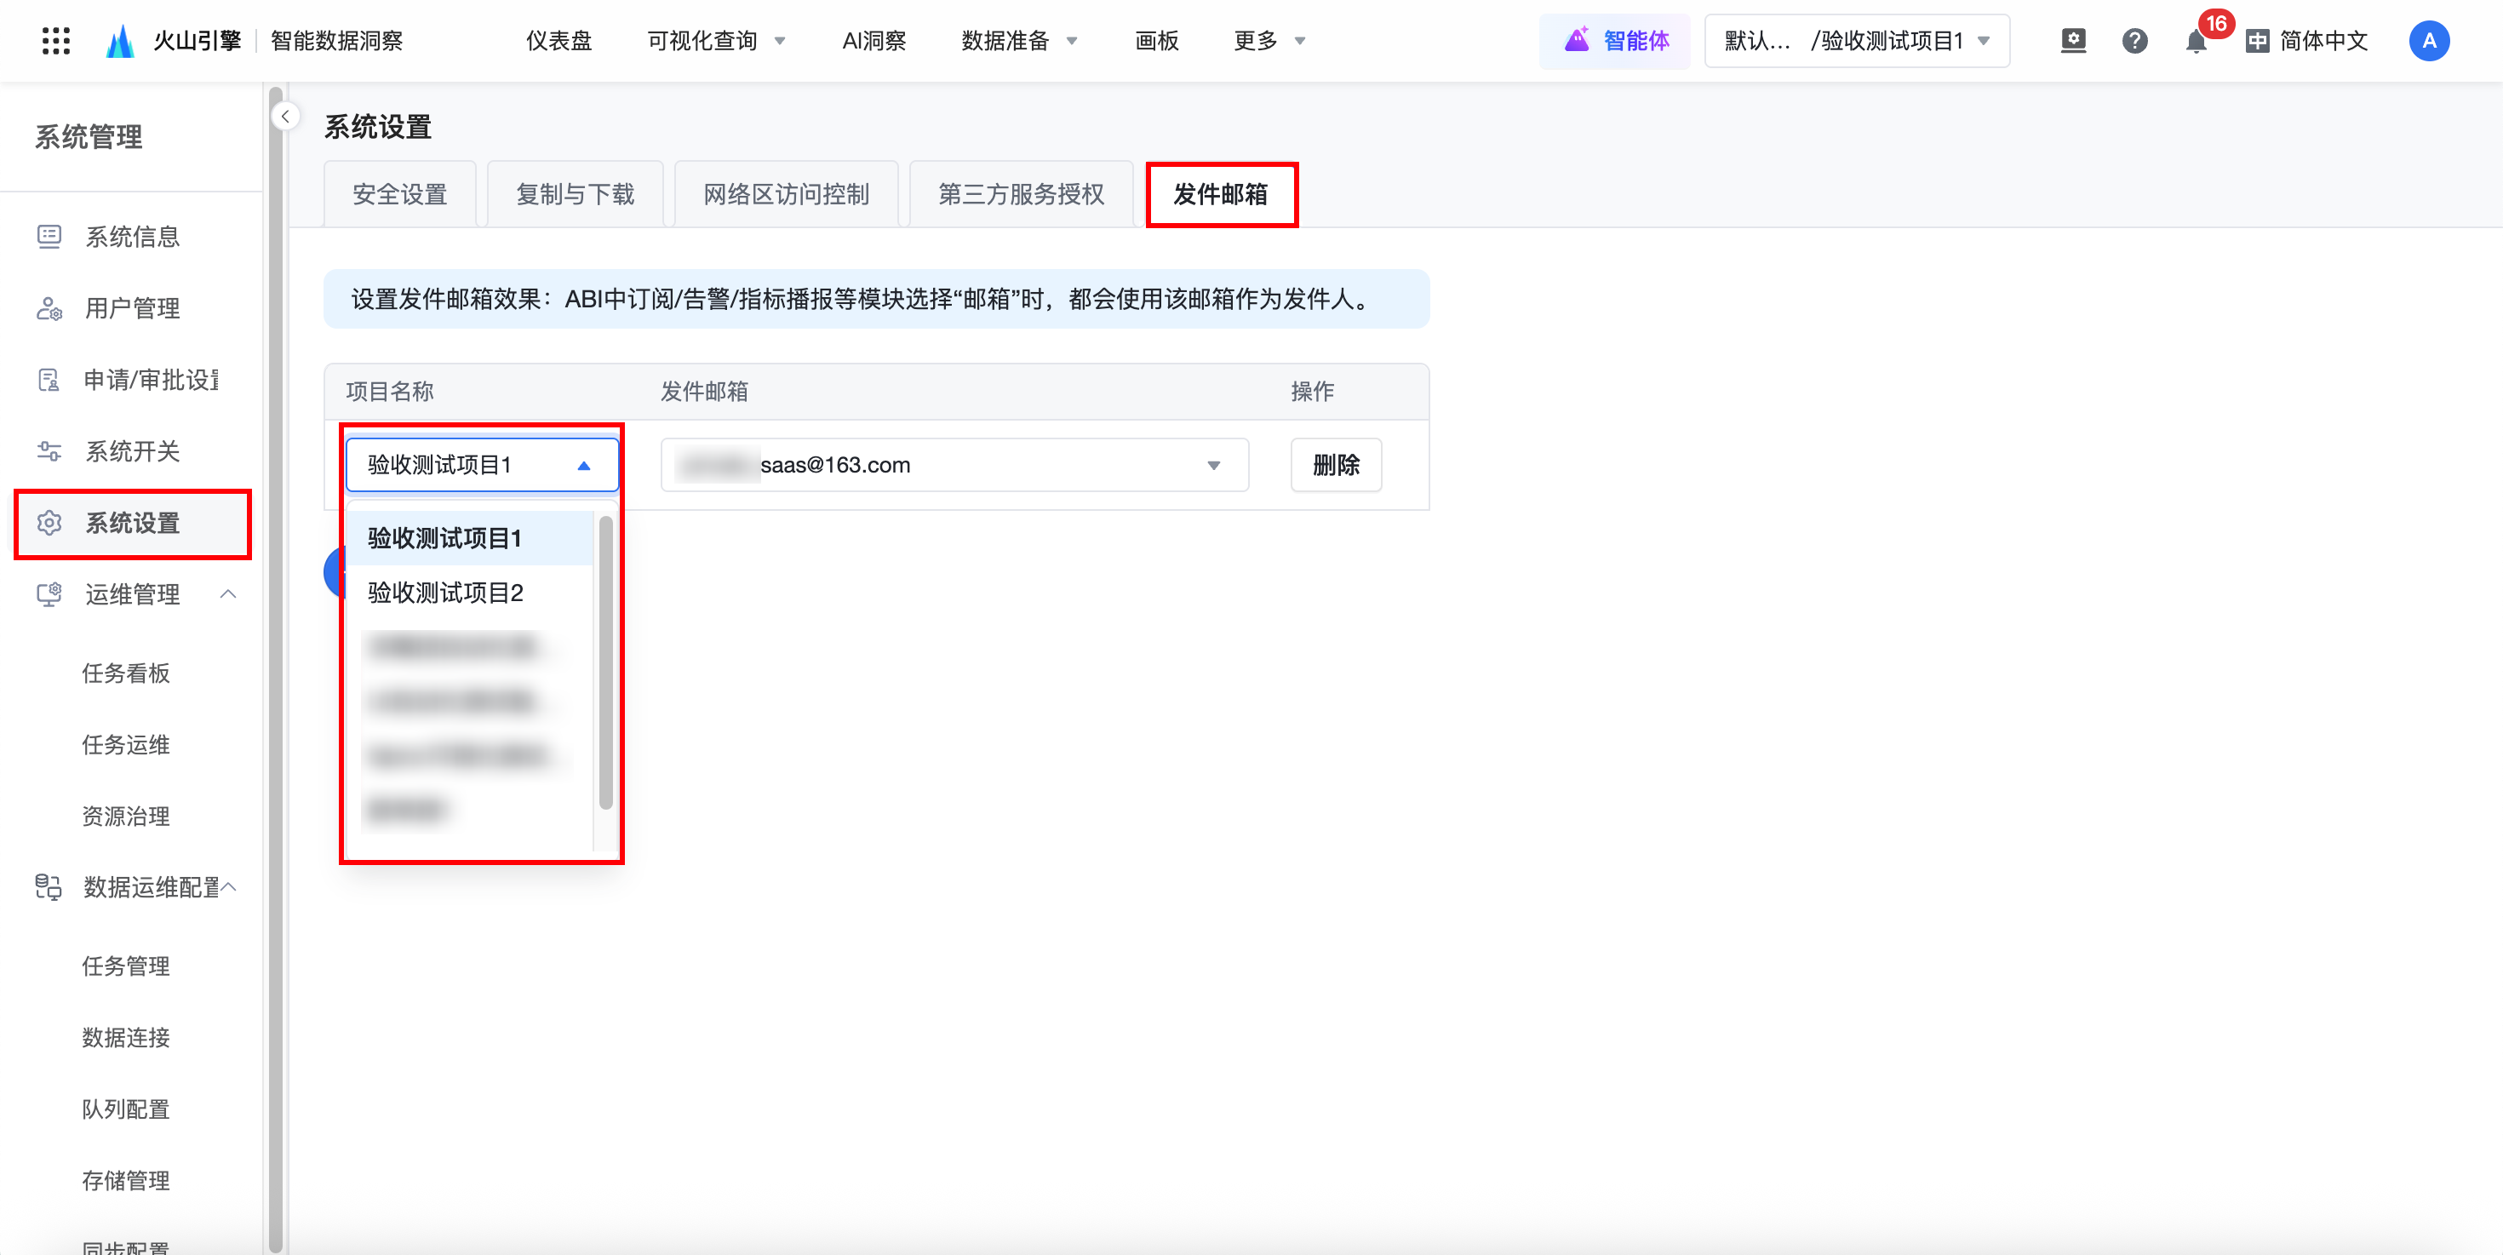This screenshot has width=2503, height=1255.
Task: Click the notification bell icon
Action: coord(2195,42)
